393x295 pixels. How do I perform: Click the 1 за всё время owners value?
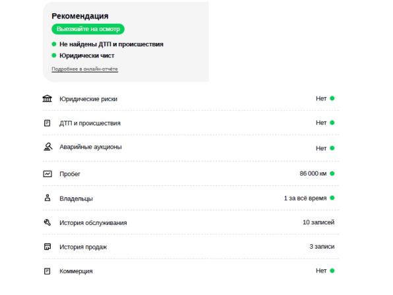305,198
